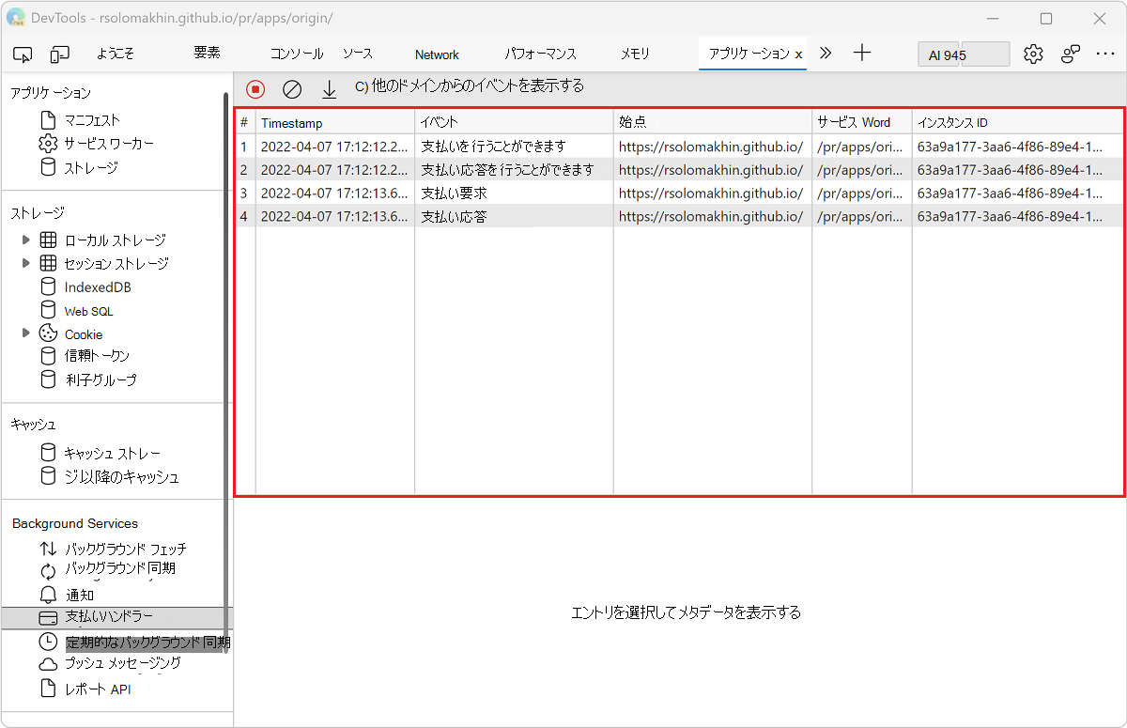
Task: Show more tabs with chevron button
Action: [826, 54]
